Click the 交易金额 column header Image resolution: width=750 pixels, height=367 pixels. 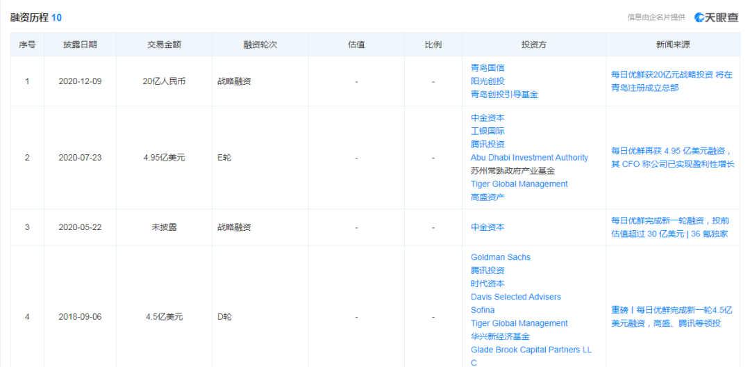[x=164, y=44]
